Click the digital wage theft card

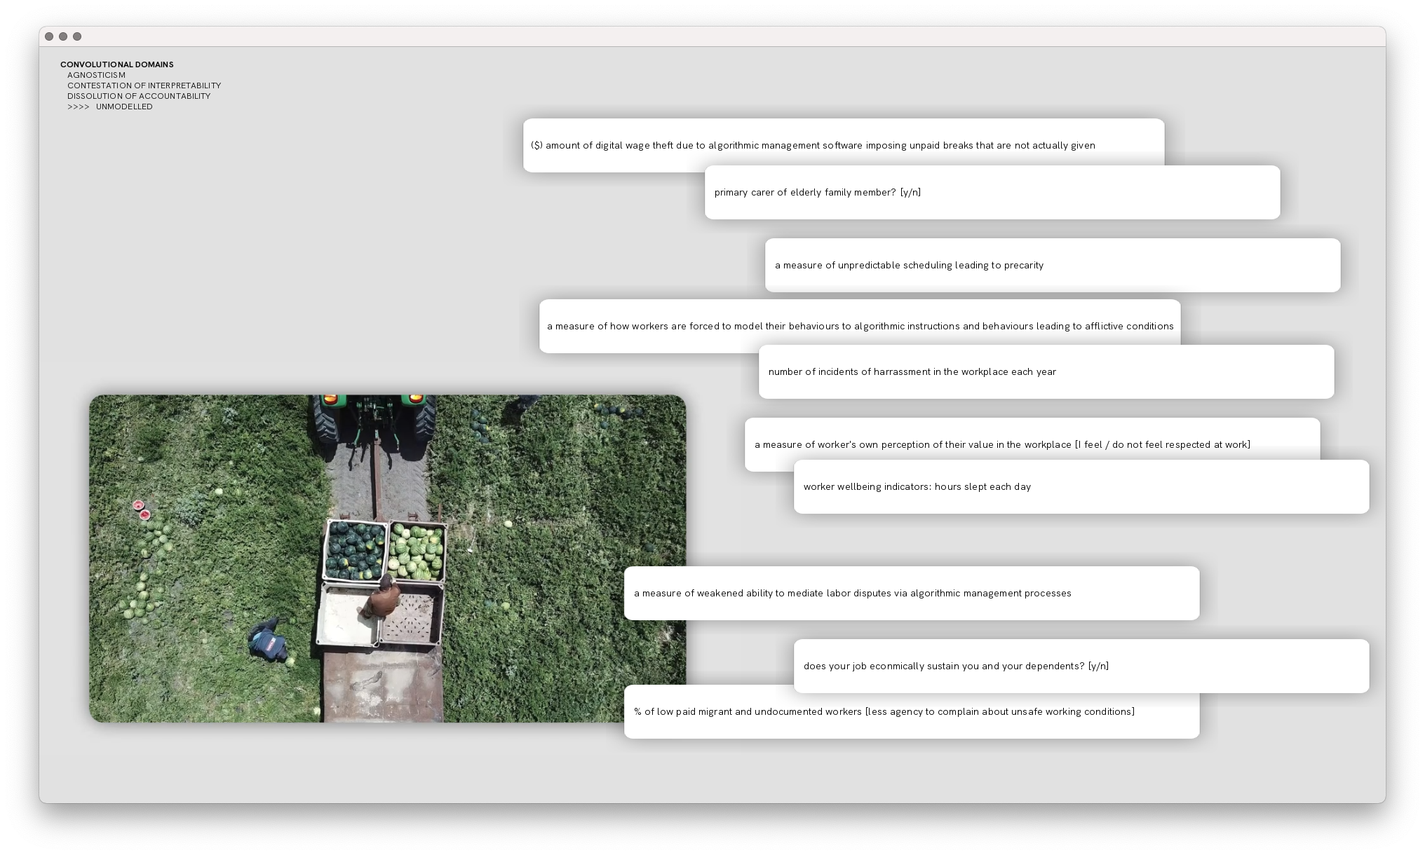click(x=844, y=144)
